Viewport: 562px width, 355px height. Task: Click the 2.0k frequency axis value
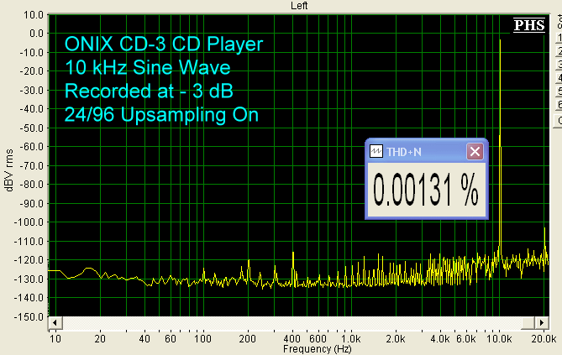tap(396, 338)
